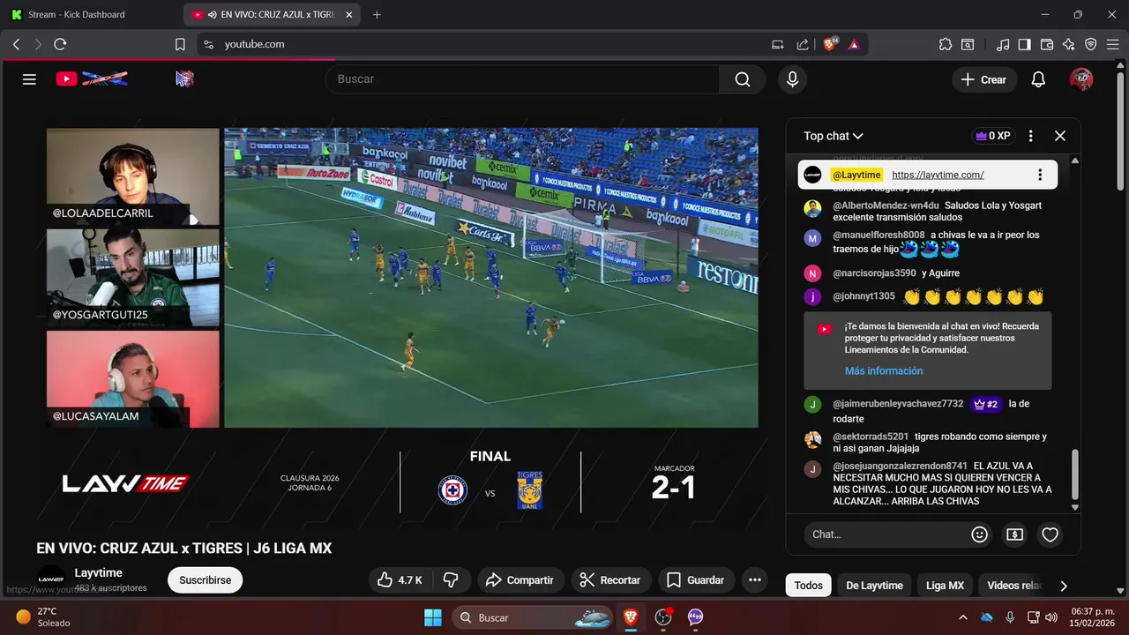
Task: Click the share page icon in address bar
Action: pos(803,44)
